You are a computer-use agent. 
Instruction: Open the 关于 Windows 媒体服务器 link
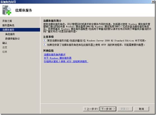[x=57, y=58]
